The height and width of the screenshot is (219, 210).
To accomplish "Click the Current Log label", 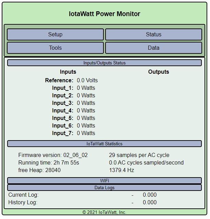I will [23, 195].
